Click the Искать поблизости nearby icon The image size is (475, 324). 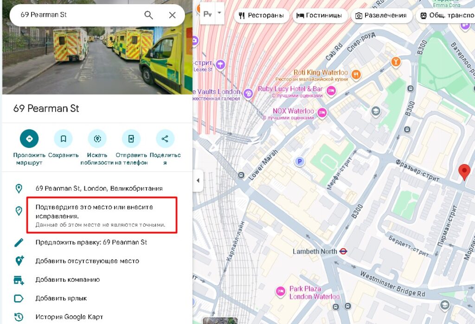pyautogui.click(x=97, y=139)
